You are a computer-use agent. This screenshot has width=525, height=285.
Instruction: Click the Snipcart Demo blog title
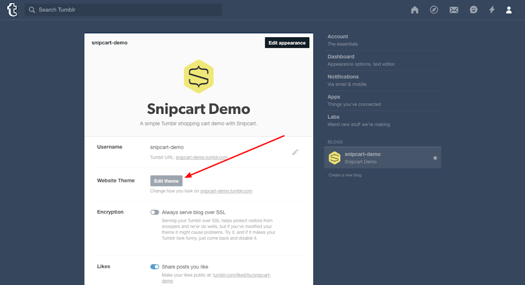pos(198,109)
